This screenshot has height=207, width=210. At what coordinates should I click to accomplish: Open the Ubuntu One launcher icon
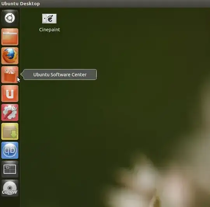click(x=10, y=94)
